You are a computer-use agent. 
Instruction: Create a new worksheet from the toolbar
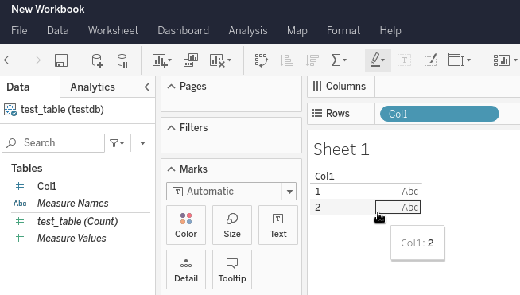click(x=160, y=60)
